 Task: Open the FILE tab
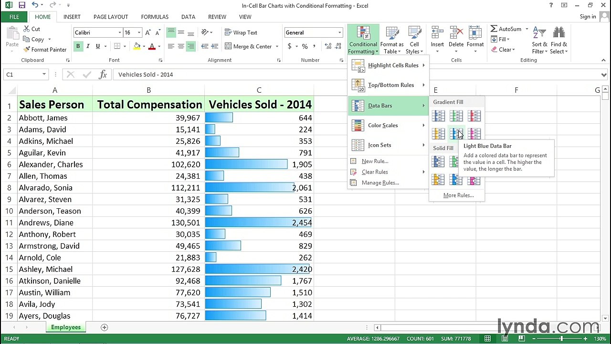click(x=14, y=17)
